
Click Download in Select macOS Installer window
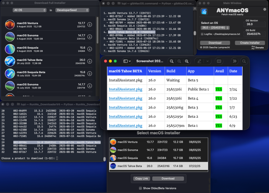point(168,178)
